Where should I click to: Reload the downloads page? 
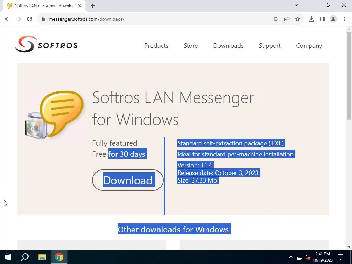coord(30,19)
